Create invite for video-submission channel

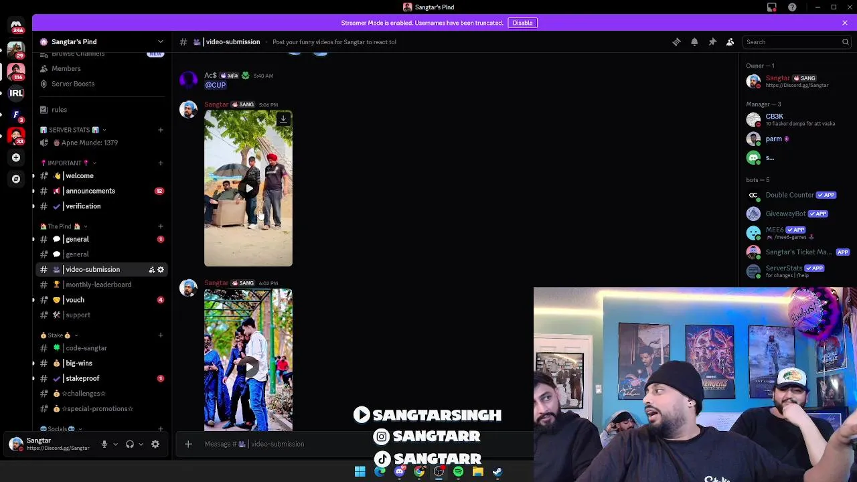point(151,269)
